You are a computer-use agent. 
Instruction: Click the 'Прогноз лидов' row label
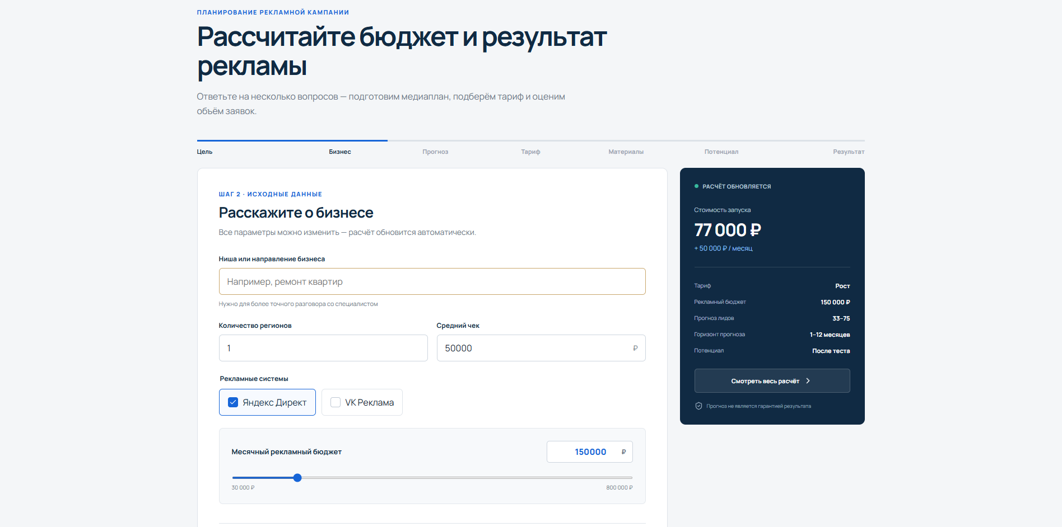coord(714,318)
